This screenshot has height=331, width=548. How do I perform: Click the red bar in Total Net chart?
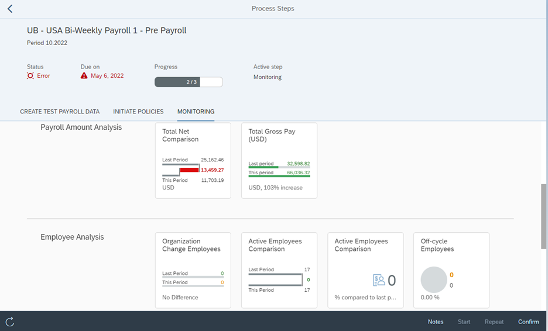pyautogui.click(x=189, y=170)
